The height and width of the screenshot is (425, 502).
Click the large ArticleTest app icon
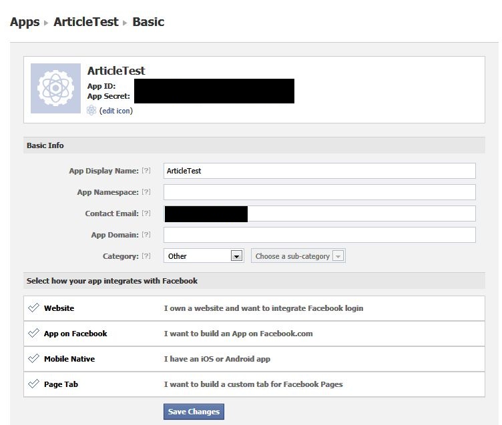tap(55, 88)
